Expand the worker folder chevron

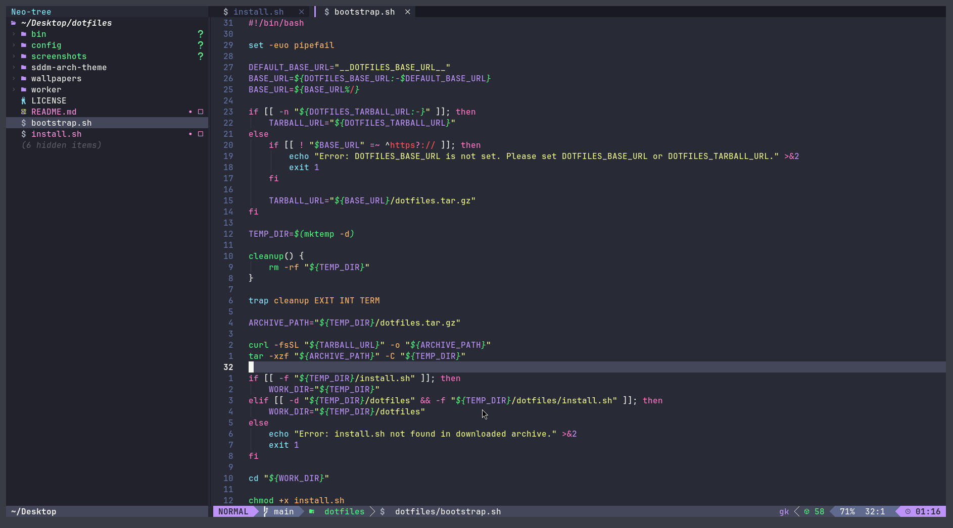(x=14, y=90)
